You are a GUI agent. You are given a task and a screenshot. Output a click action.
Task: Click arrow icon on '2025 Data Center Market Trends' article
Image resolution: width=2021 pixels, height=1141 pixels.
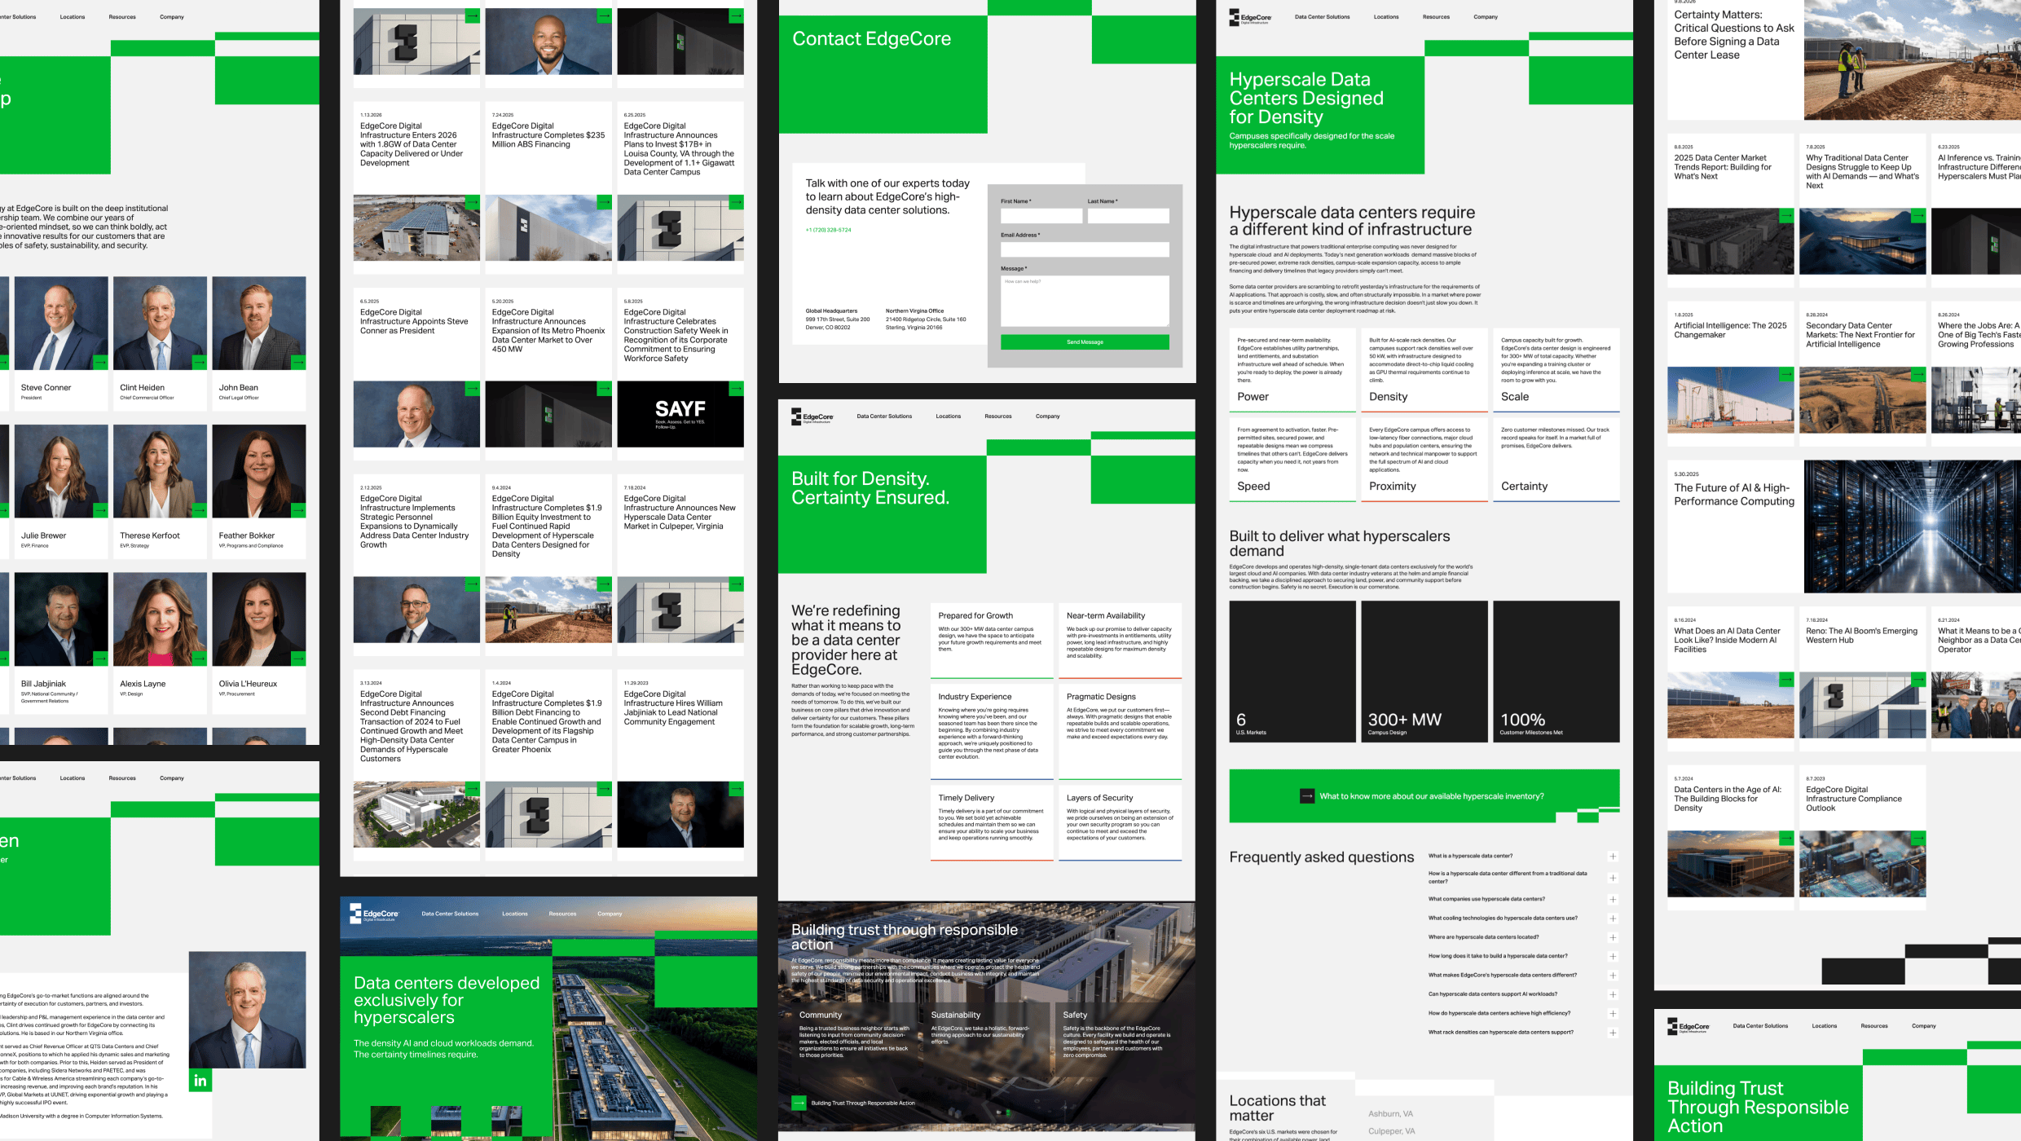coord(1787,216)
